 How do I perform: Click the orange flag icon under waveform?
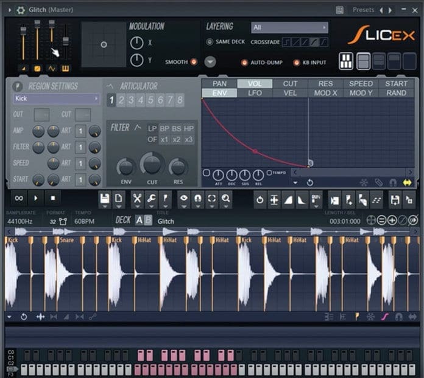point(357,317)
